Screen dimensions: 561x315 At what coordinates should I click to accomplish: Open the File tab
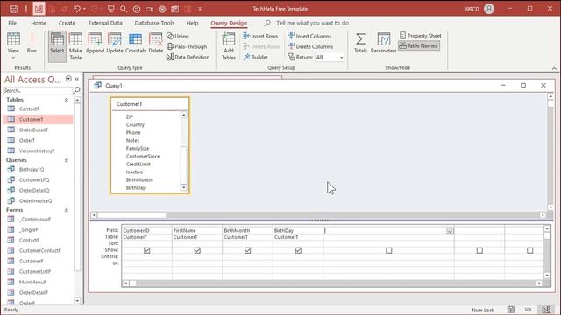[x=12, y=23]
